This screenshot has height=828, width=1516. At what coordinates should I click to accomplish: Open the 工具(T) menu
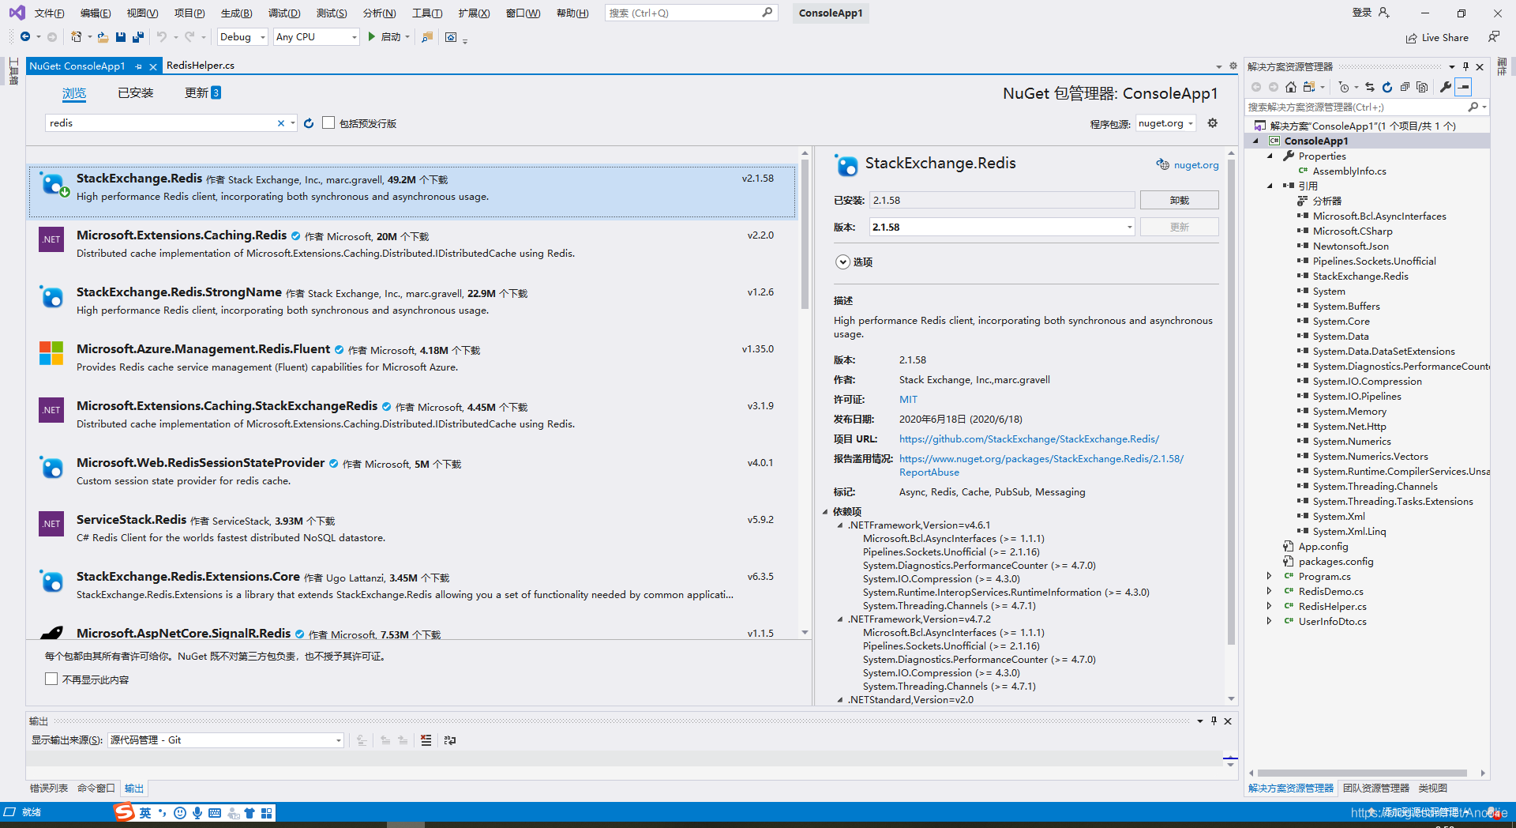pyautogui.click(x=428, y=13)
